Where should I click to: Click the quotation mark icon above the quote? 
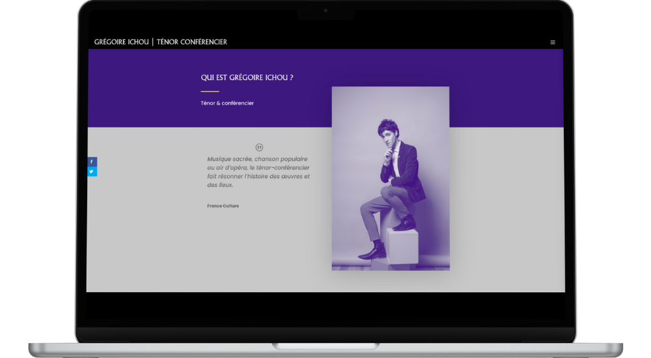pos(259,148)
